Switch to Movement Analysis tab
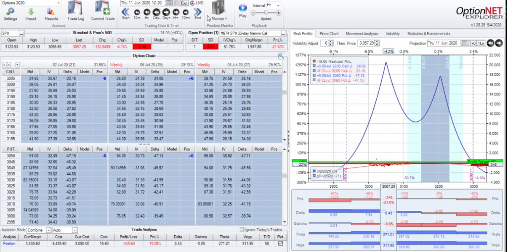Screen dimensions: 507x252 click(361, 34)
